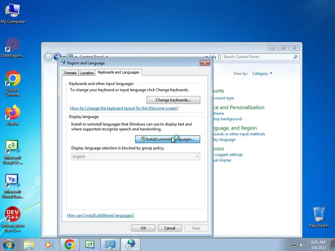335x251 pixels.
Task: Select Region and Language taskbar button
Action: point(130,244)
